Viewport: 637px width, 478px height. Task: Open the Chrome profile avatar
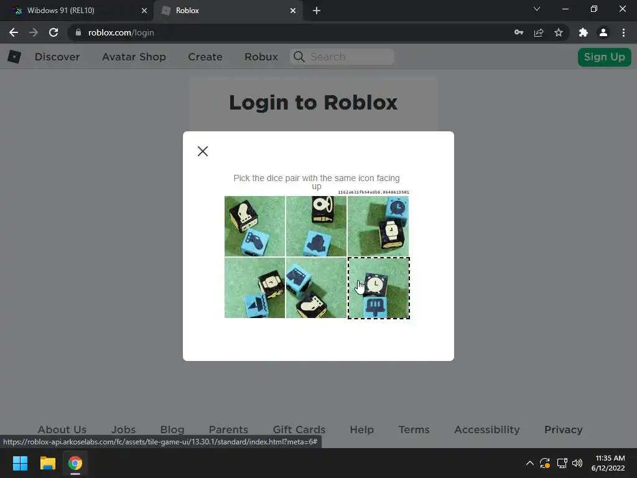click(603, 32)
